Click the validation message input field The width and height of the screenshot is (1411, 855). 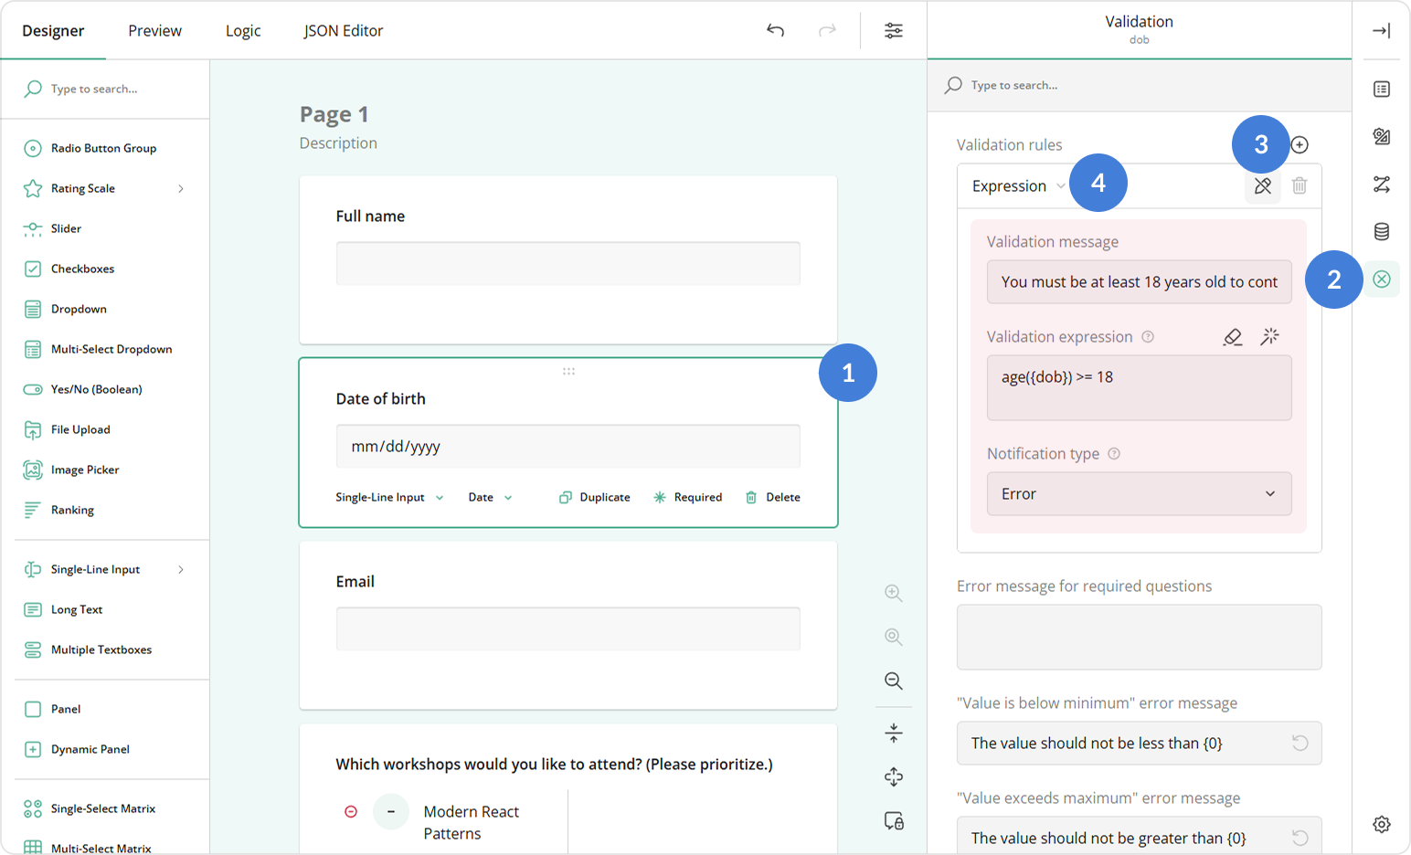pos(1139,281)
